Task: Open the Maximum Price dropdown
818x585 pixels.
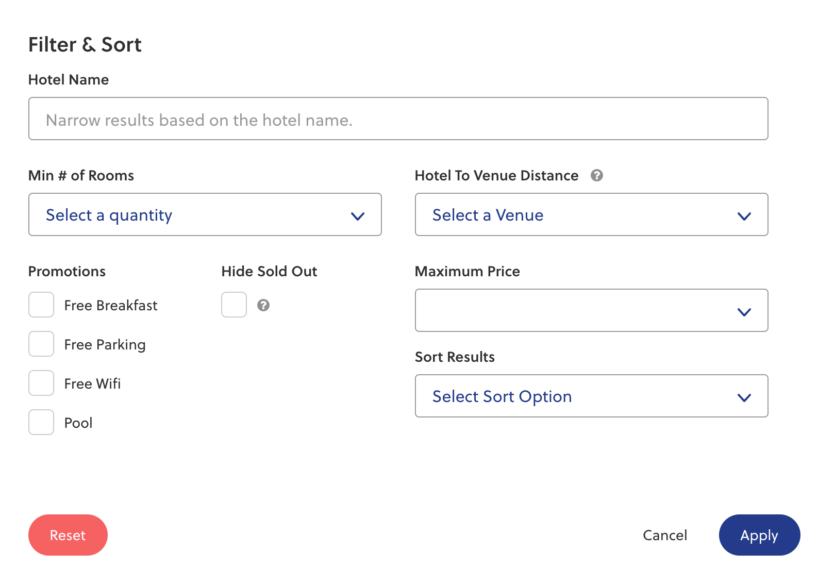Action: tap(591, 310)
